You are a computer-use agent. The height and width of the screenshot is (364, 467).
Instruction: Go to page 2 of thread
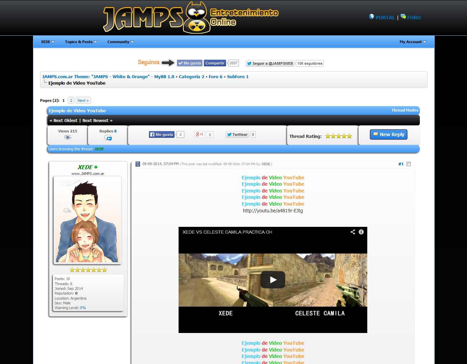(71, 100)
